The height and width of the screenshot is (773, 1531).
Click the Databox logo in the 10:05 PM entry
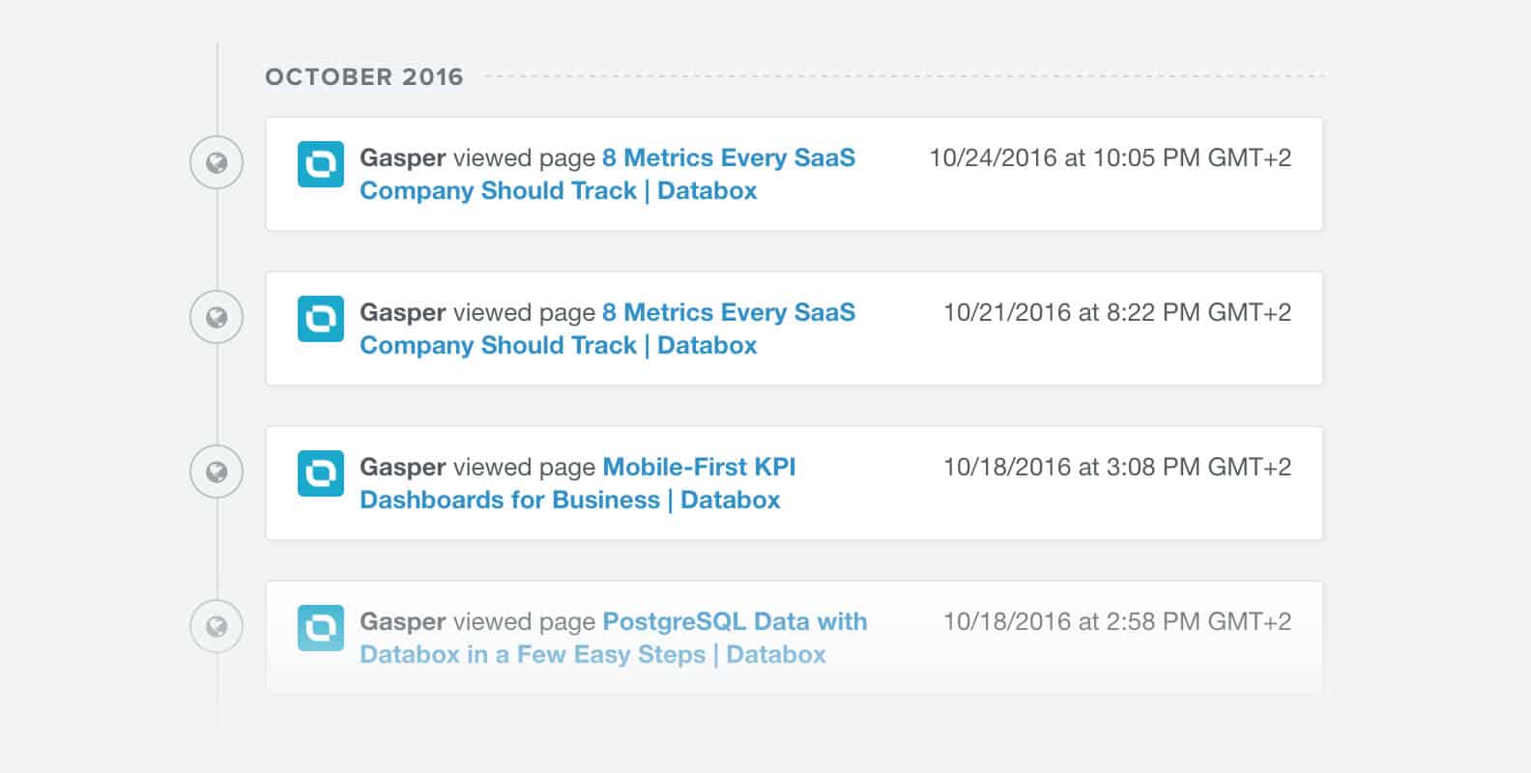321,163
